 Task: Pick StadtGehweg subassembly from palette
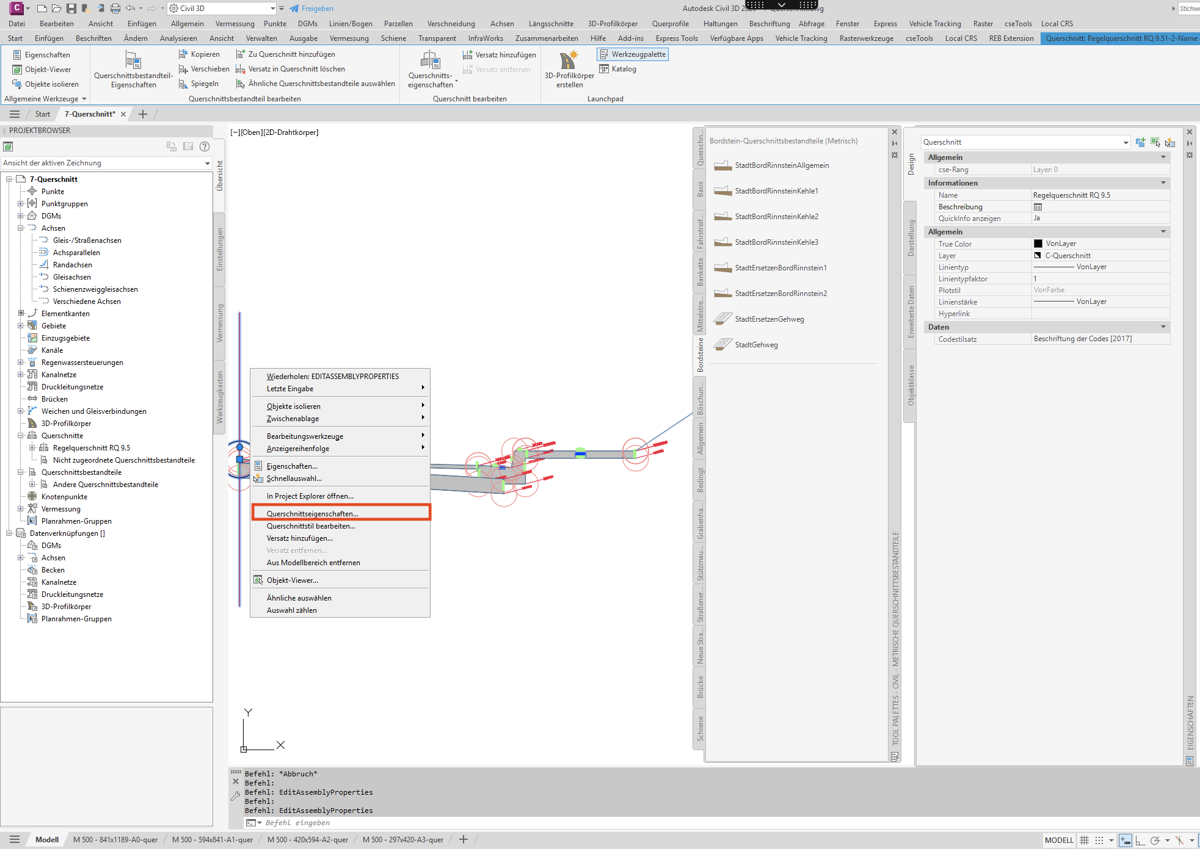click(746, 345)
